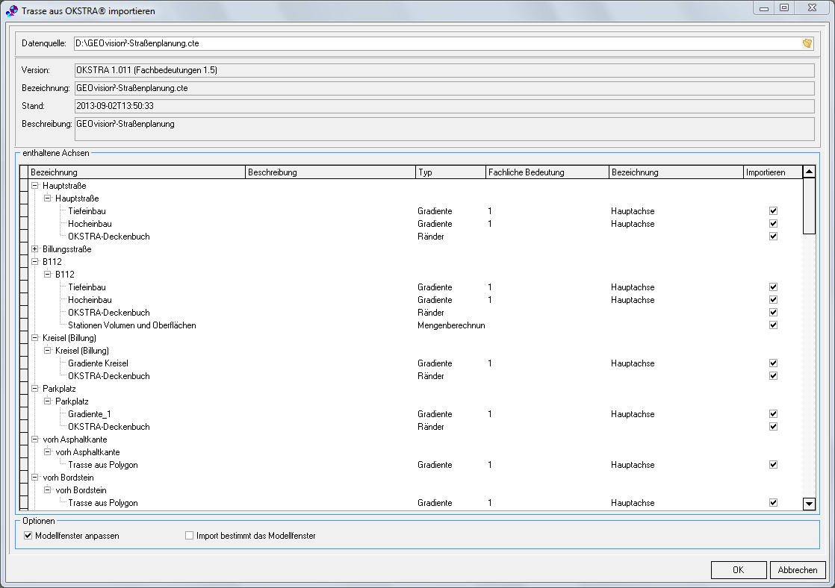835x588 pixels.
Task: Enable Import bestimmt das Modellfenster
Action: tap(190, 536)
